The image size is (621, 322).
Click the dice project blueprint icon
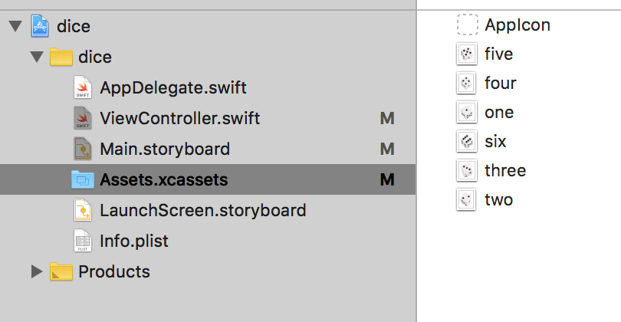tap(40, 27)
